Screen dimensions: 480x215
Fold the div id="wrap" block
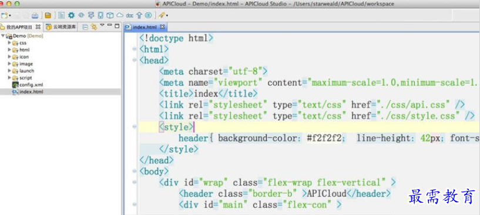pyautogui.click(x=134, y=183)
